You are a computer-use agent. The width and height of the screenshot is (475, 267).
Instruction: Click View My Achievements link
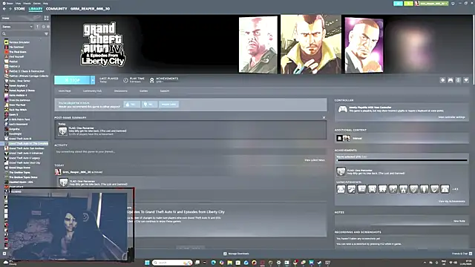(x=452, y=201)
